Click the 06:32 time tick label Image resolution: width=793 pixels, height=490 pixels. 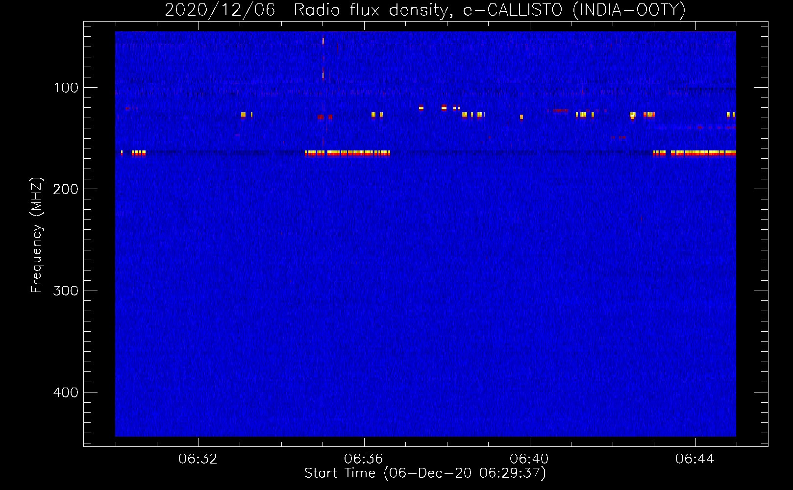pos(198,459)
